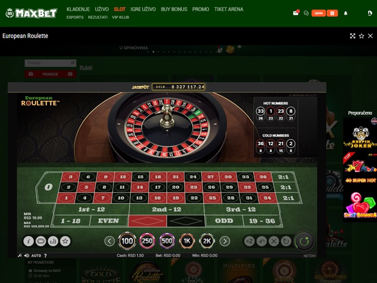Toggle game sound speaker icon
Screen dimensions: 377x283
pos(27,256)
